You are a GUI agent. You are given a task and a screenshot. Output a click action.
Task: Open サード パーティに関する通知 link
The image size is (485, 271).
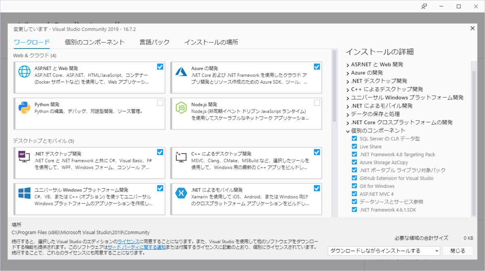tap(137, 247)
